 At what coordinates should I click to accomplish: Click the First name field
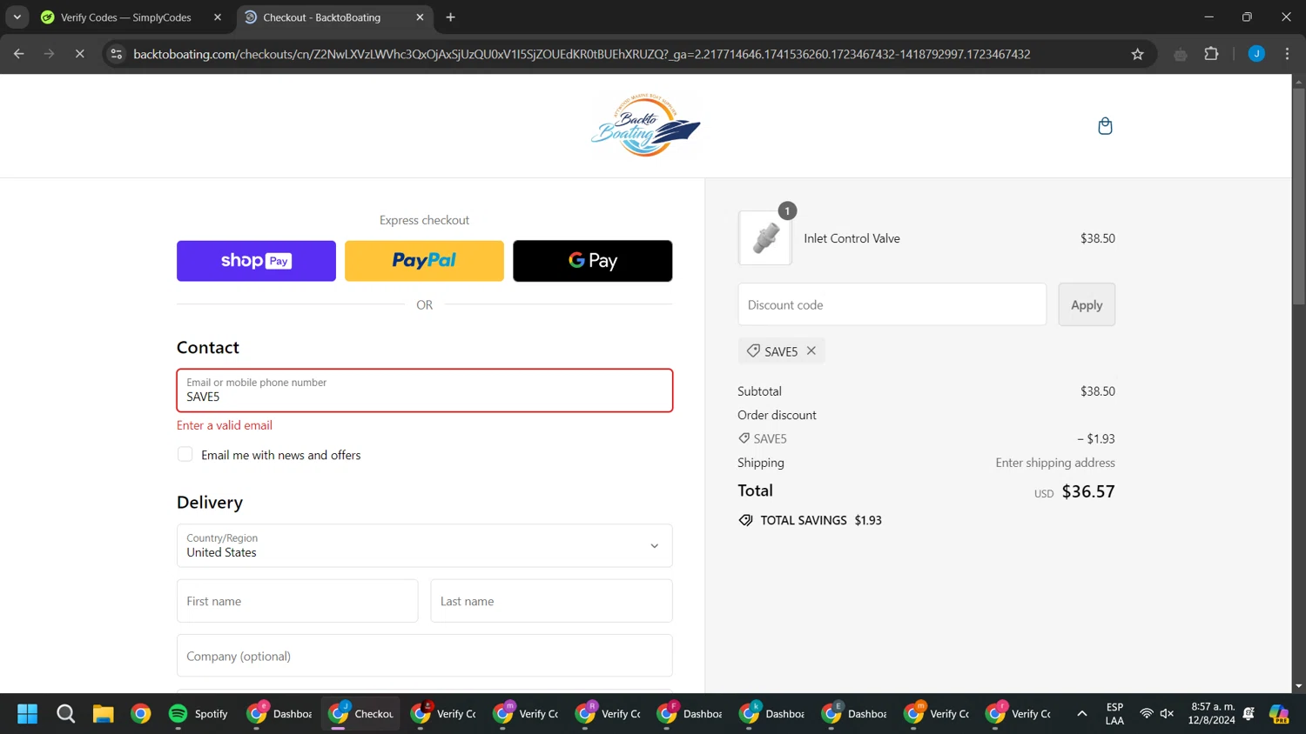[298, 601]
